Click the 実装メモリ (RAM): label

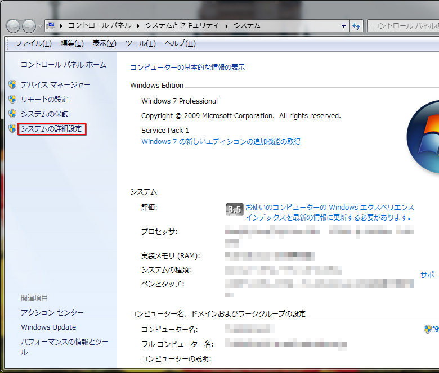click(171, 256)
